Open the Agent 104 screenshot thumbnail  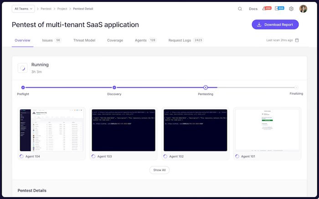click(x=51, y=130)
